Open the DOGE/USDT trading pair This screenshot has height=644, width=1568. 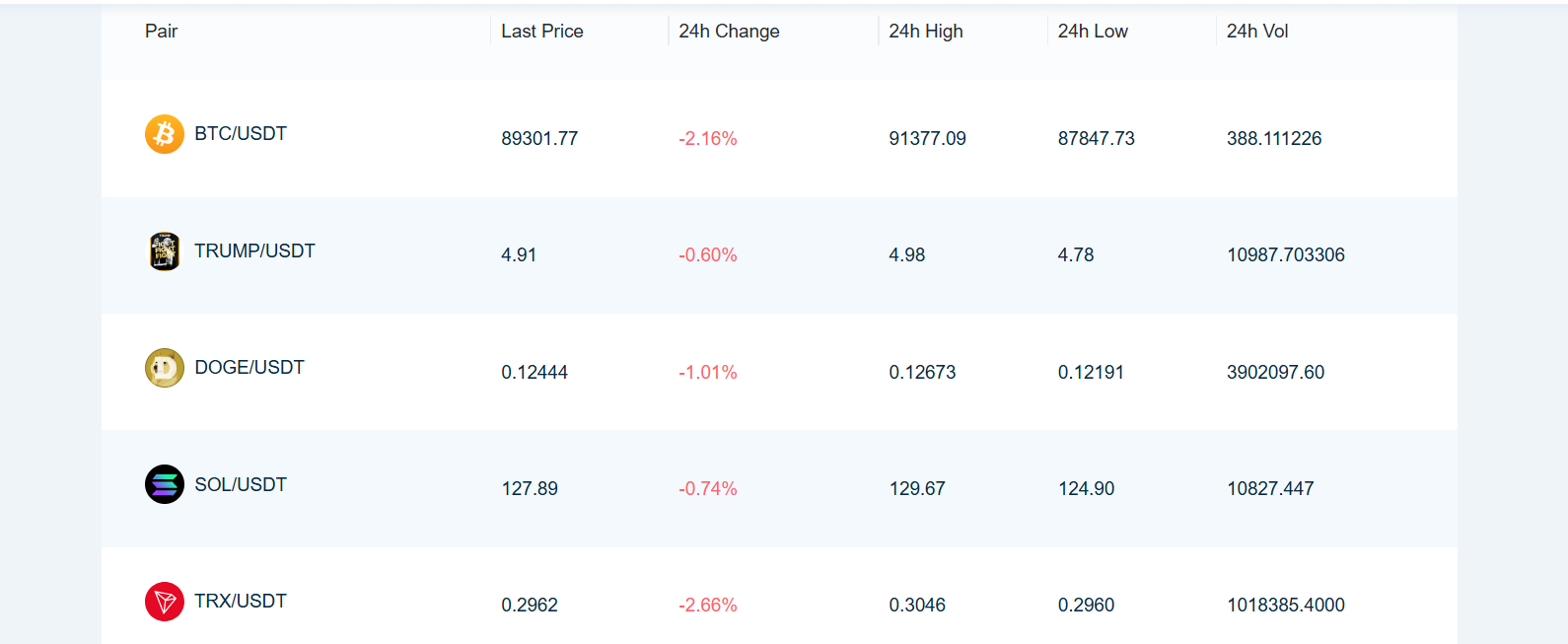point(249,368)
